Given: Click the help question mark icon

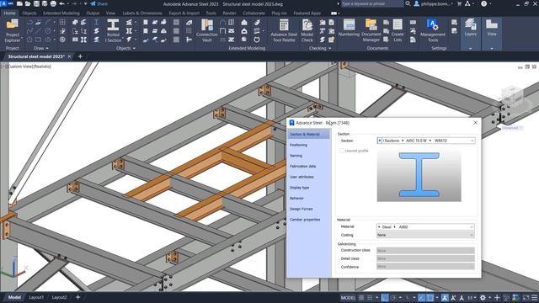Looking at the screenshot, I should [484, 3].
